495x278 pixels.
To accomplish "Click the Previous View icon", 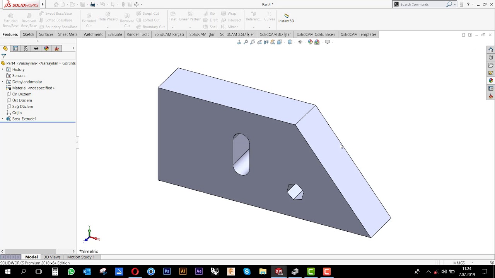I will [259, 42].
